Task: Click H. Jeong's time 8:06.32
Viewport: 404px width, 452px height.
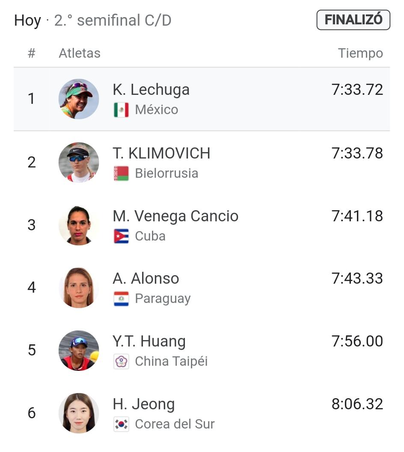Action: [x=357, y=404]
